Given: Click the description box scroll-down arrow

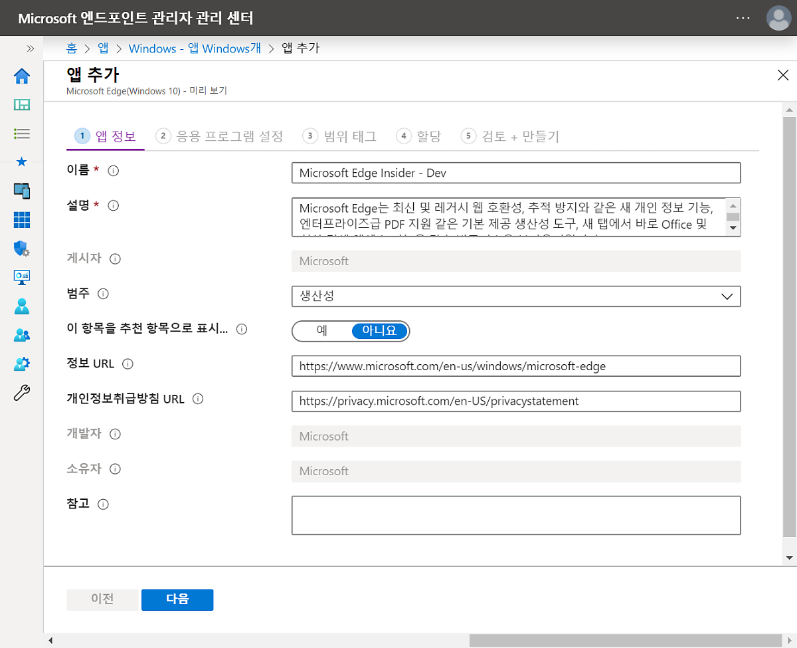Looking at the screenshot, I should click(x=733, y=228).
